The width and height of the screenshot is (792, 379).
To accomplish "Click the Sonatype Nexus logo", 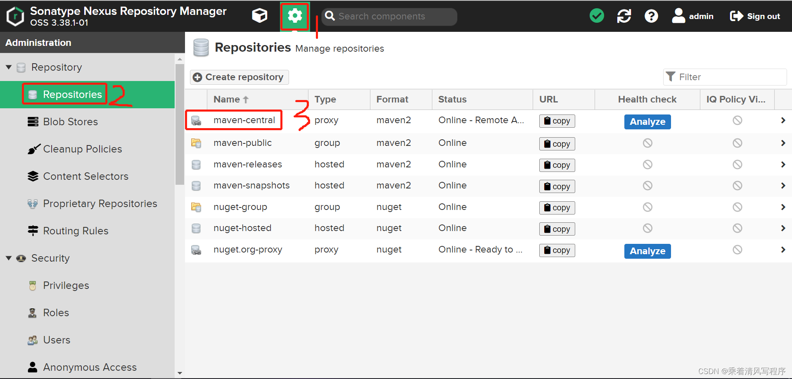I will coord(15,16).
